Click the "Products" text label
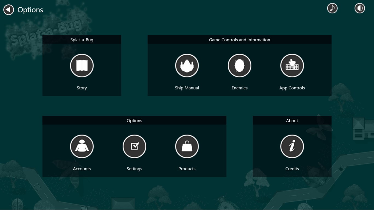The image size is (374, 210). point(187,169)
